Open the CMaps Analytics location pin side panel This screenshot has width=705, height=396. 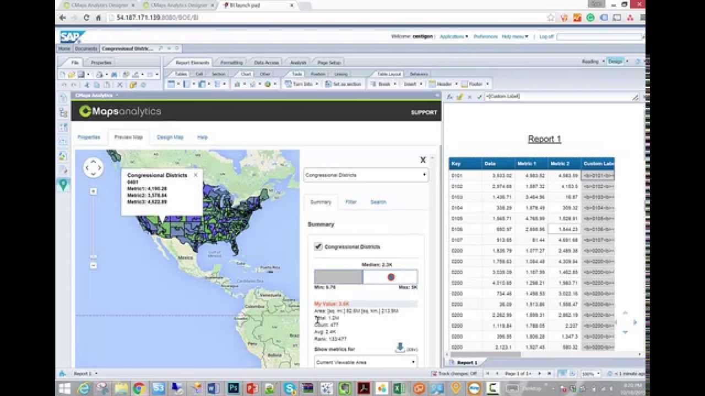(x=63, y=185)
